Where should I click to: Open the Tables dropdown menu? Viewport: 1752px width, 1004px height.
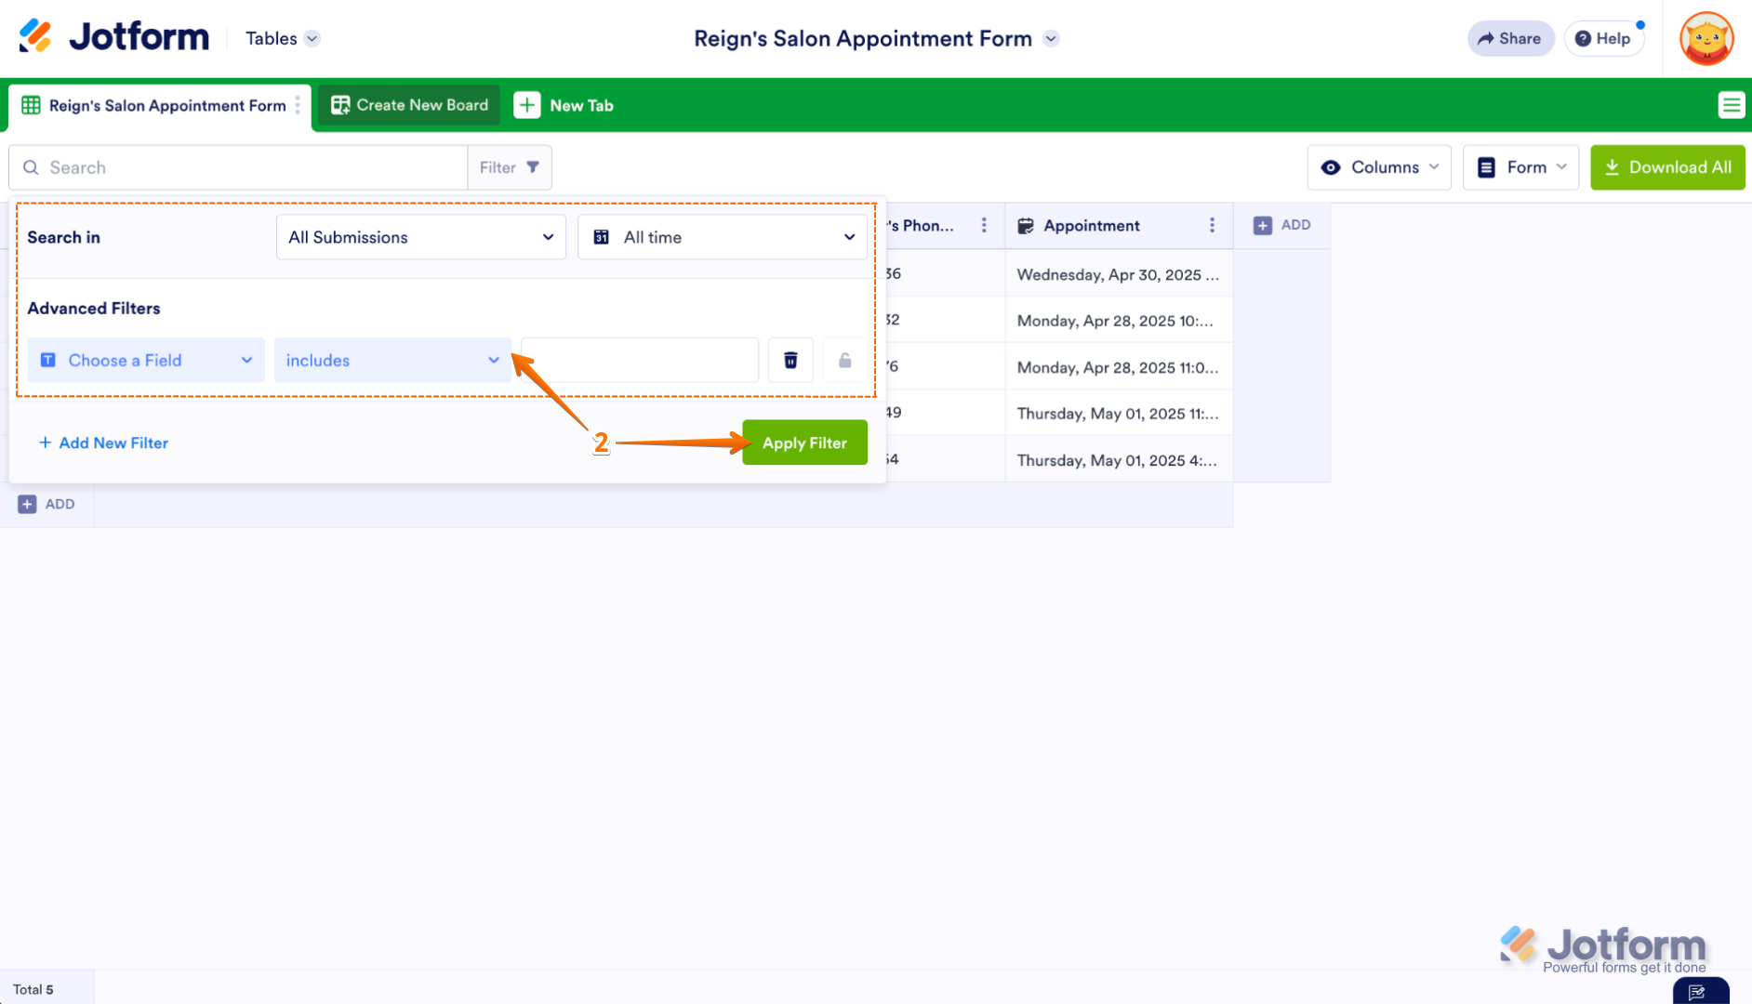282,38
